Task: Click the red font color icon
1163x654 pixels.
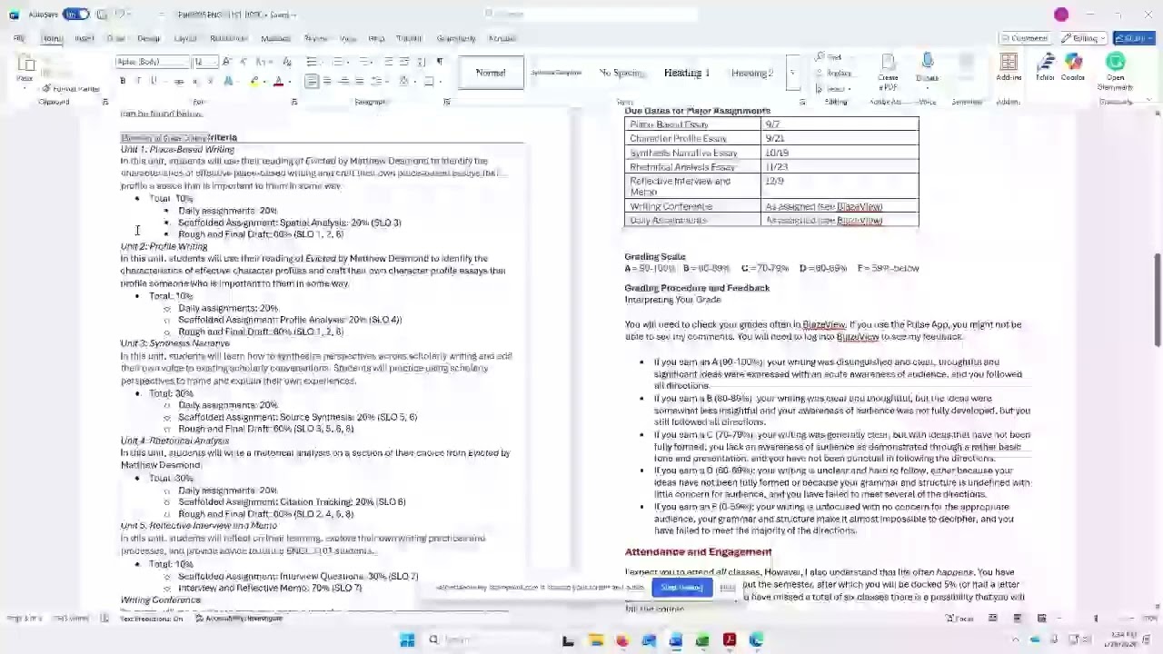Action: point(279,82)
